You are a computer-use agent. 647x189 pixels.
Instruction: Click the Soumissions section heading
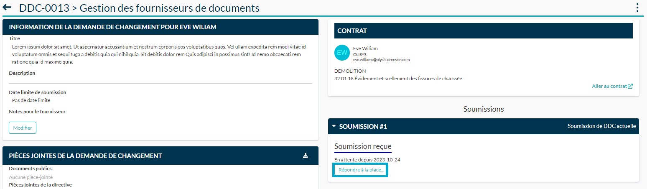pos(484,109)
